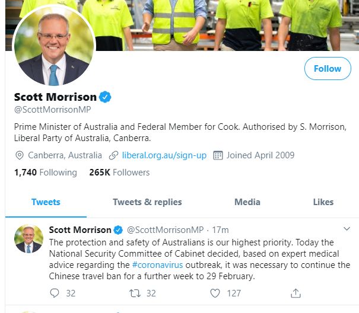Screen dimensions: 359x313
Task: Click the reply icon under the tweet
Action: 55,293
